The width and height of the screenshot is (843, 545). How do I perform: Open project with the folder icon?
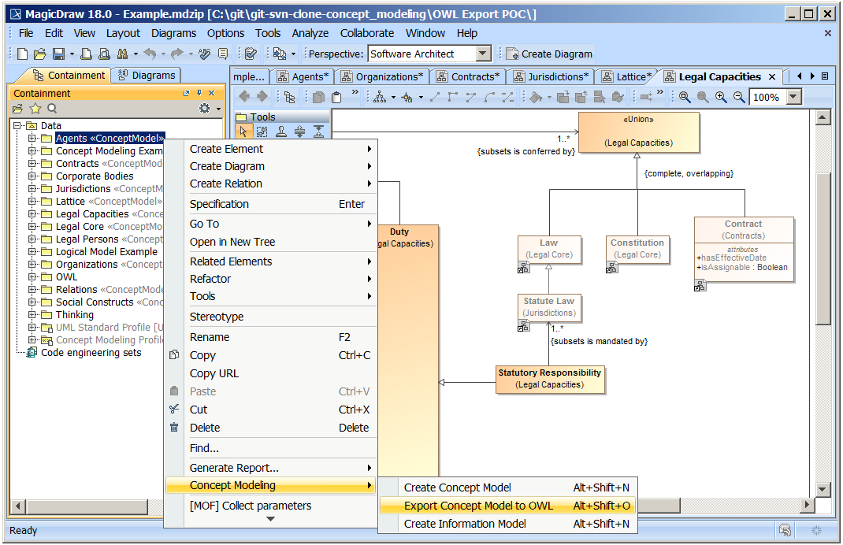tap(40, 54)
